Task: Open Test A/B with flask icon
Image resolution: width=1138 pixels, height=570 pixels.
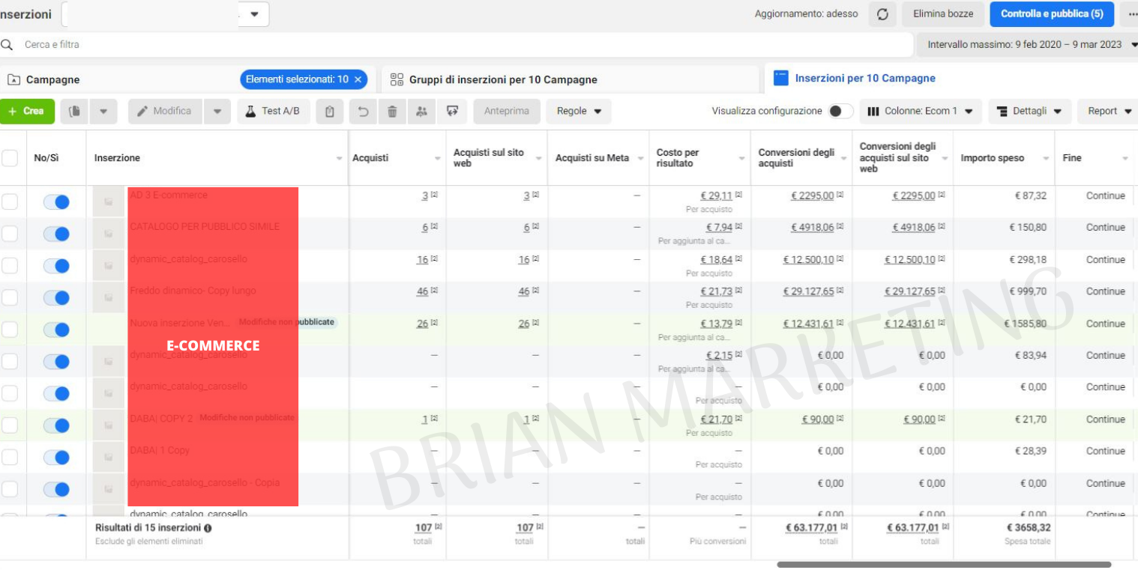Action: pos(273,112)
